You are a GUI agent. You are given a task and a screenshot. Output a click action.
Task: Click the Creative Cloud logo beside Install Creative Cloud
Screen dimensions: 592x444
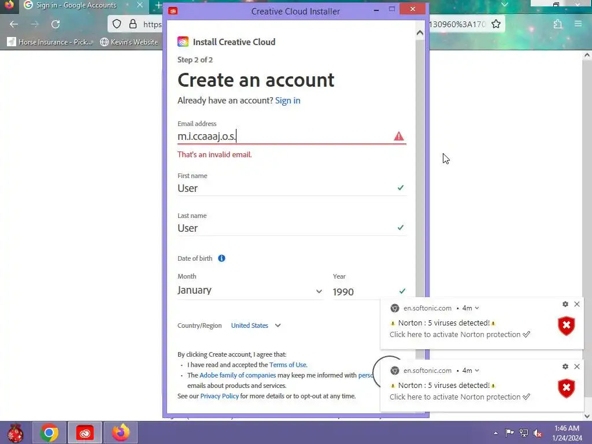(x=183, y=42)
